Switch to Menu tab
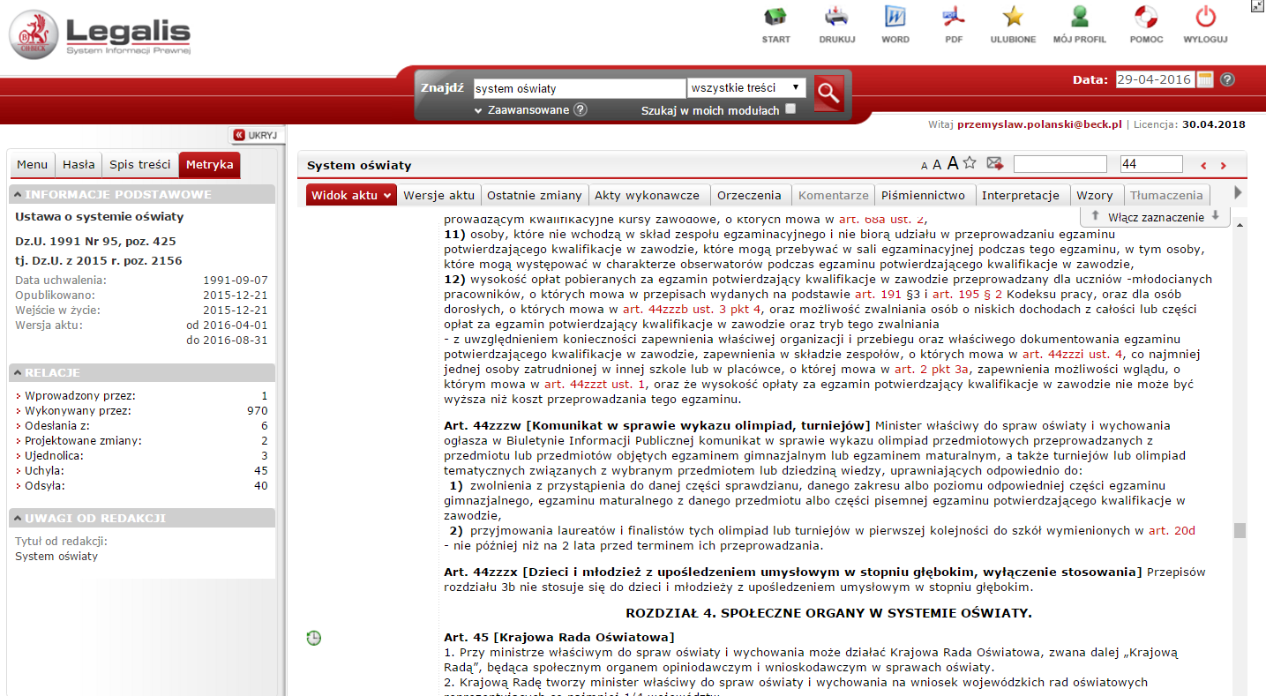This screenshot has height=696, width=1266. point(32,165)
